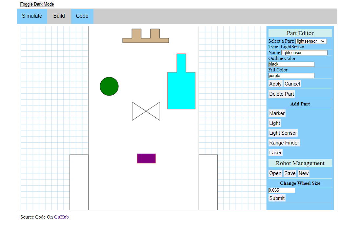This screenshot has height=230, width=358.
Task: Save the current robot
Action: [290, 173]
